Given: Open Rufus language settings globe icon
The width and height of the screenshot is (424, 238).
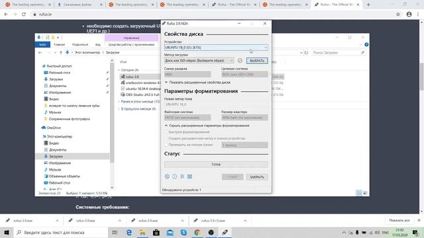Looking at the screenshot, I should [x=167, y=177].
